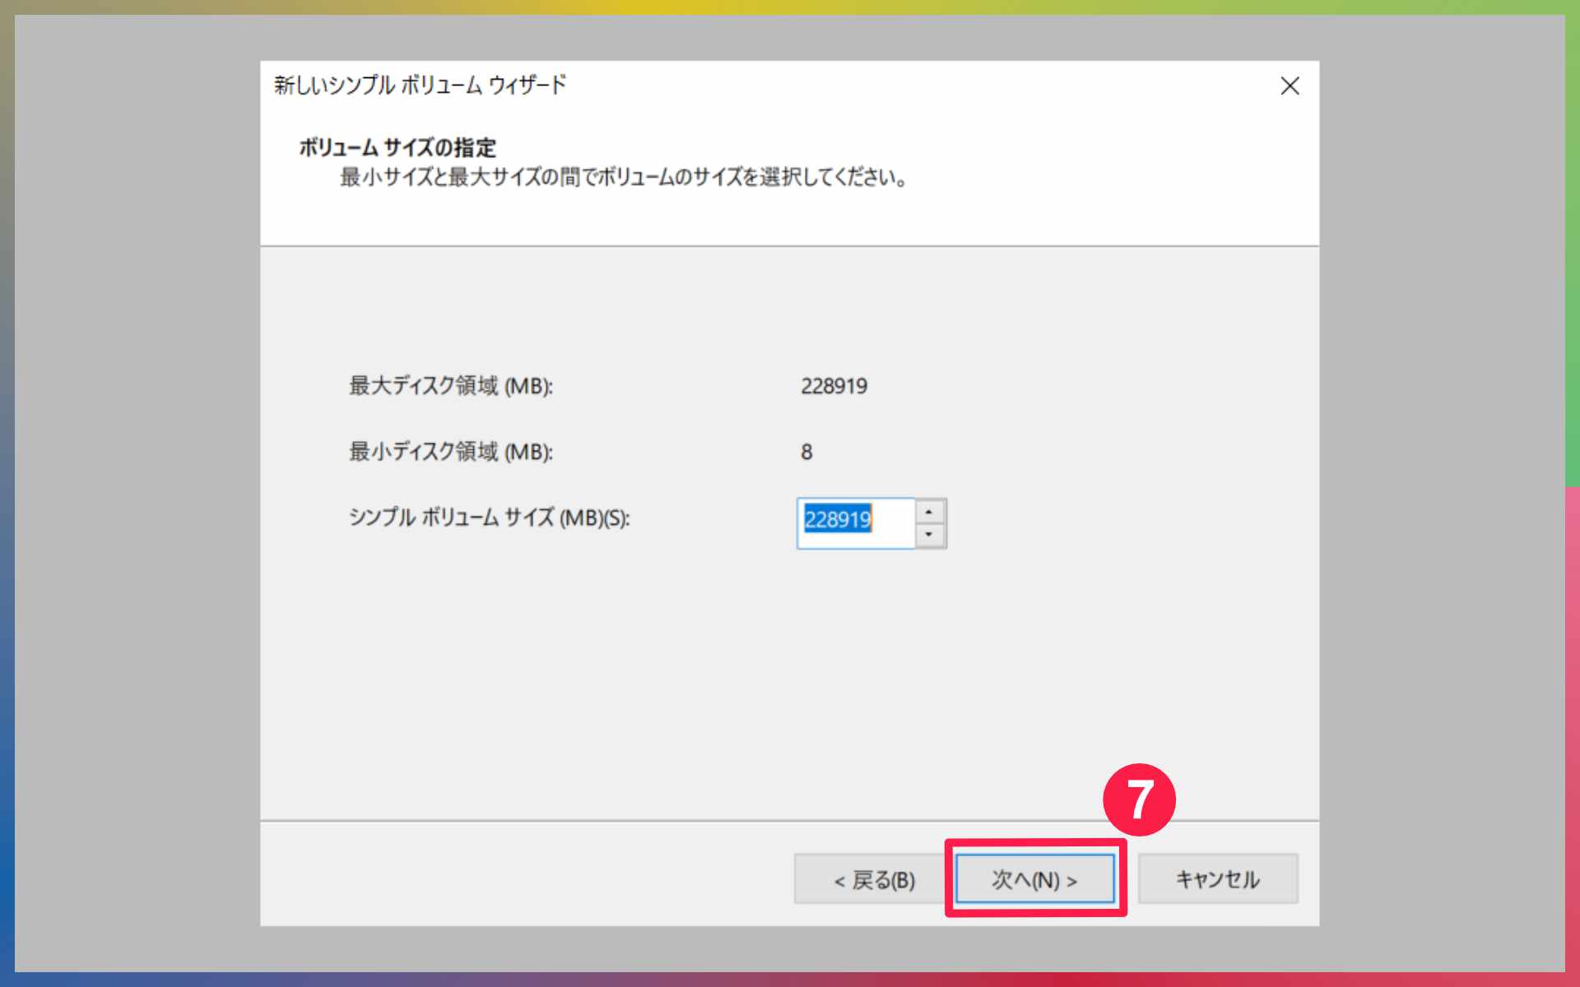This screenshot has height=987, width=1580.
Task: Close the New Simple Volume Wizard window
Action: 1290,86
